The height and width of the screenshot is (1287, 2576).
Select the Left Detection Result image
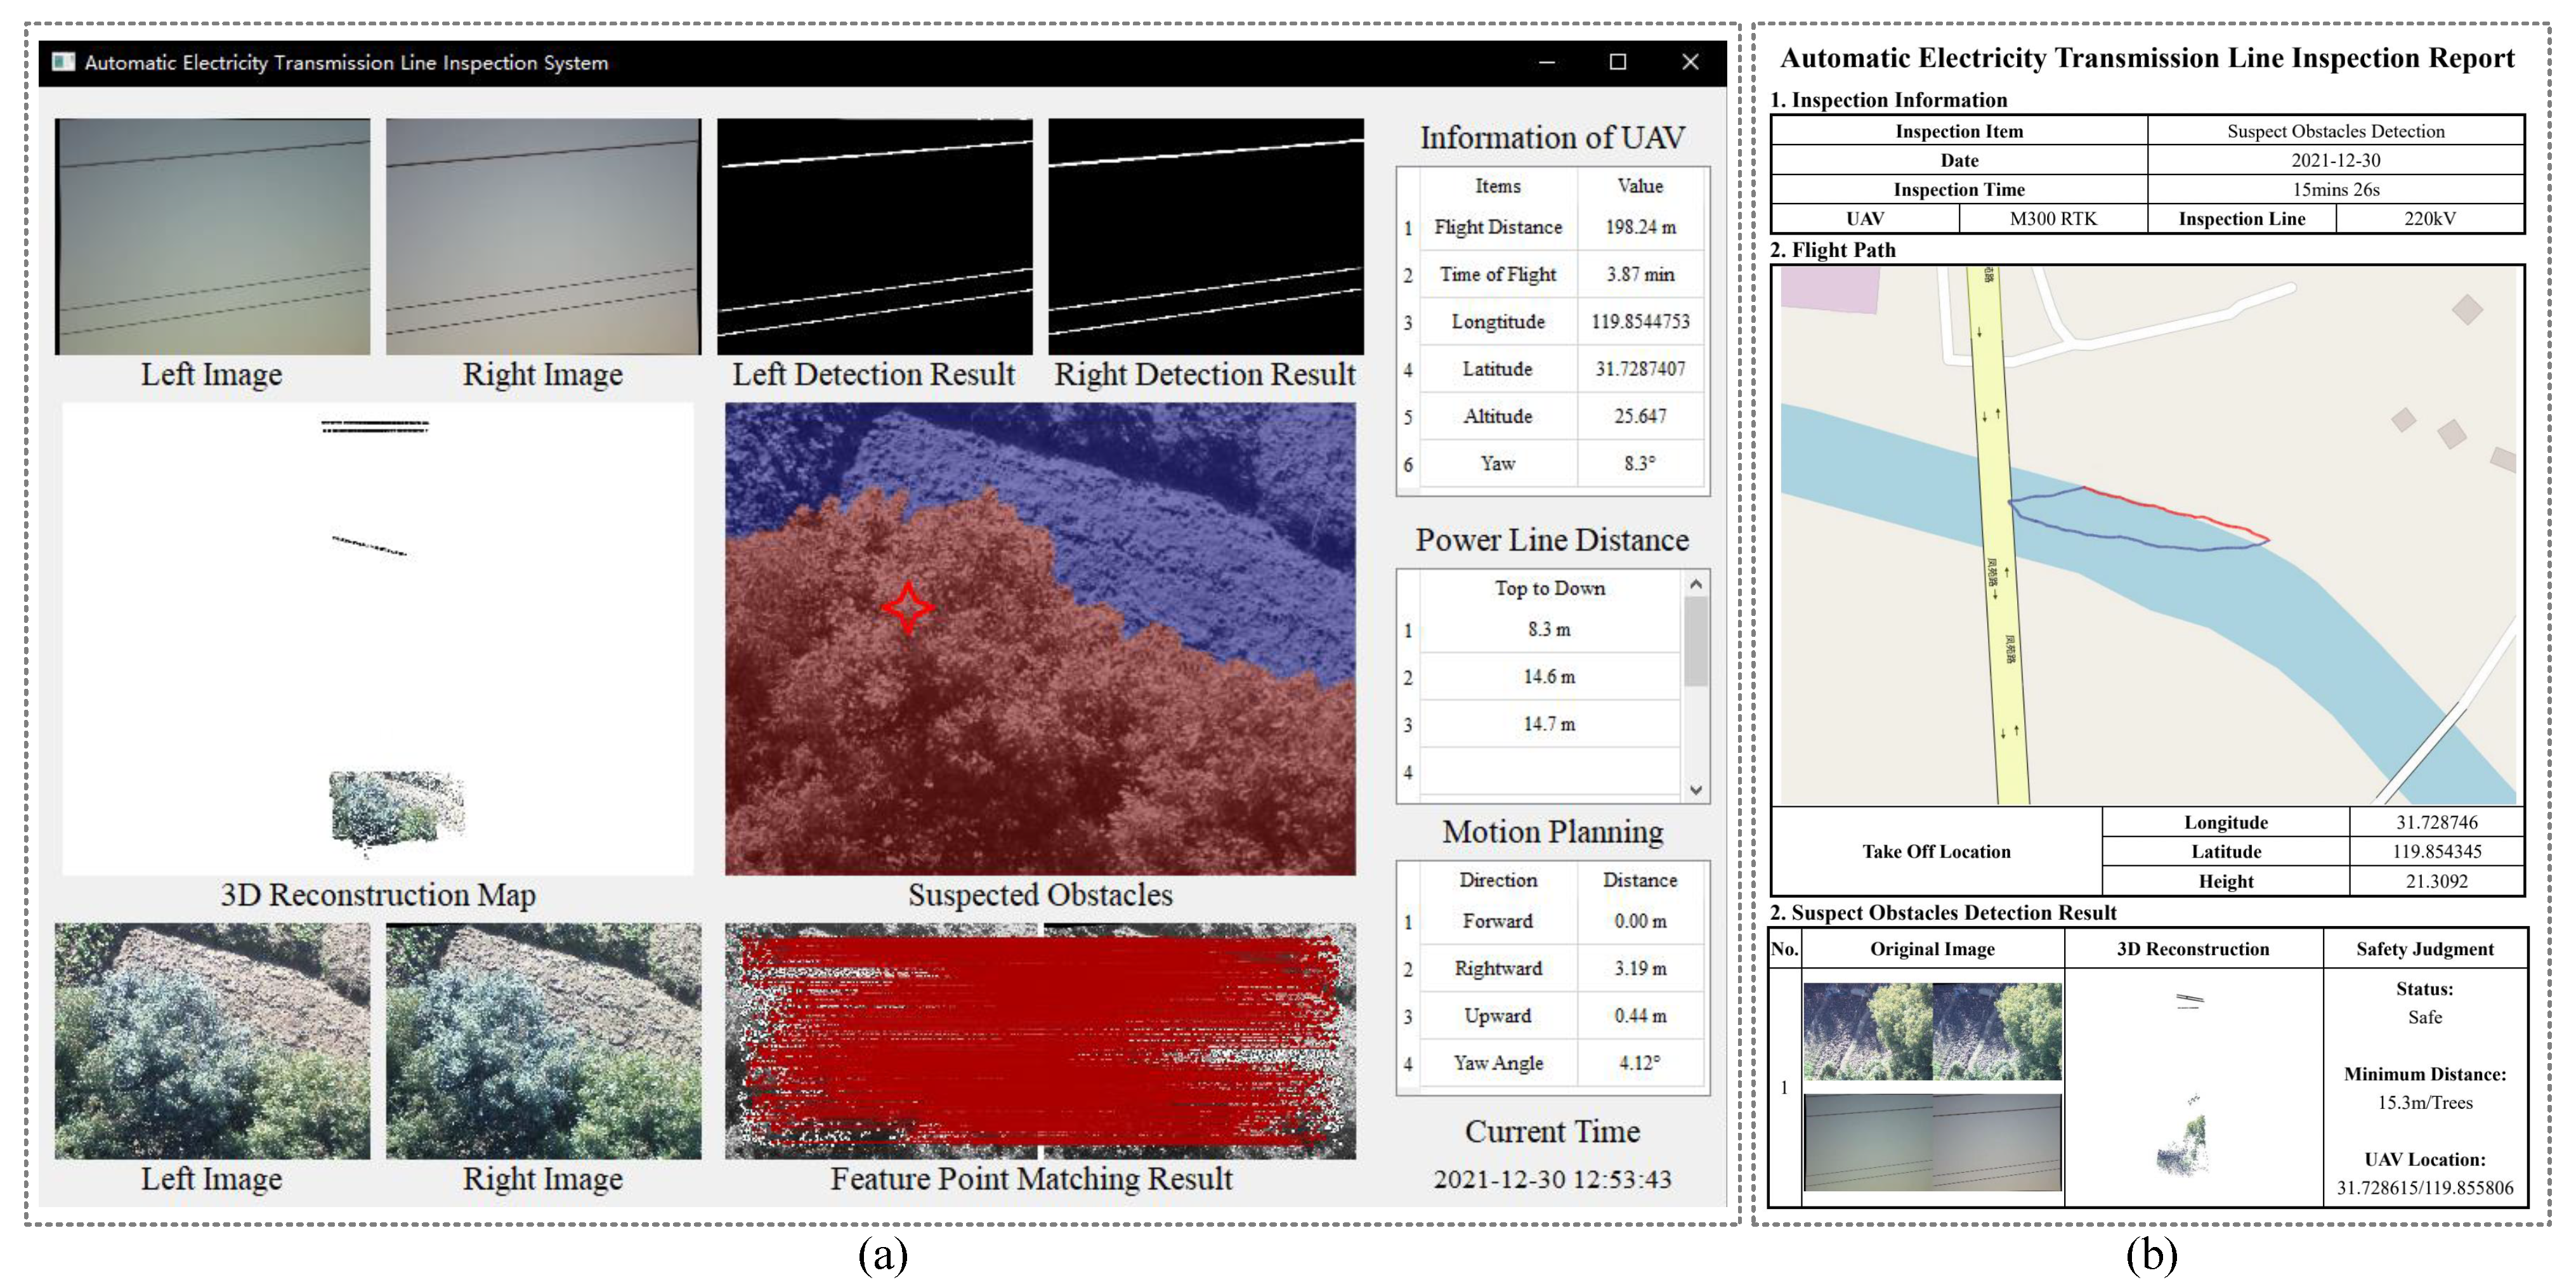point(874,237)
